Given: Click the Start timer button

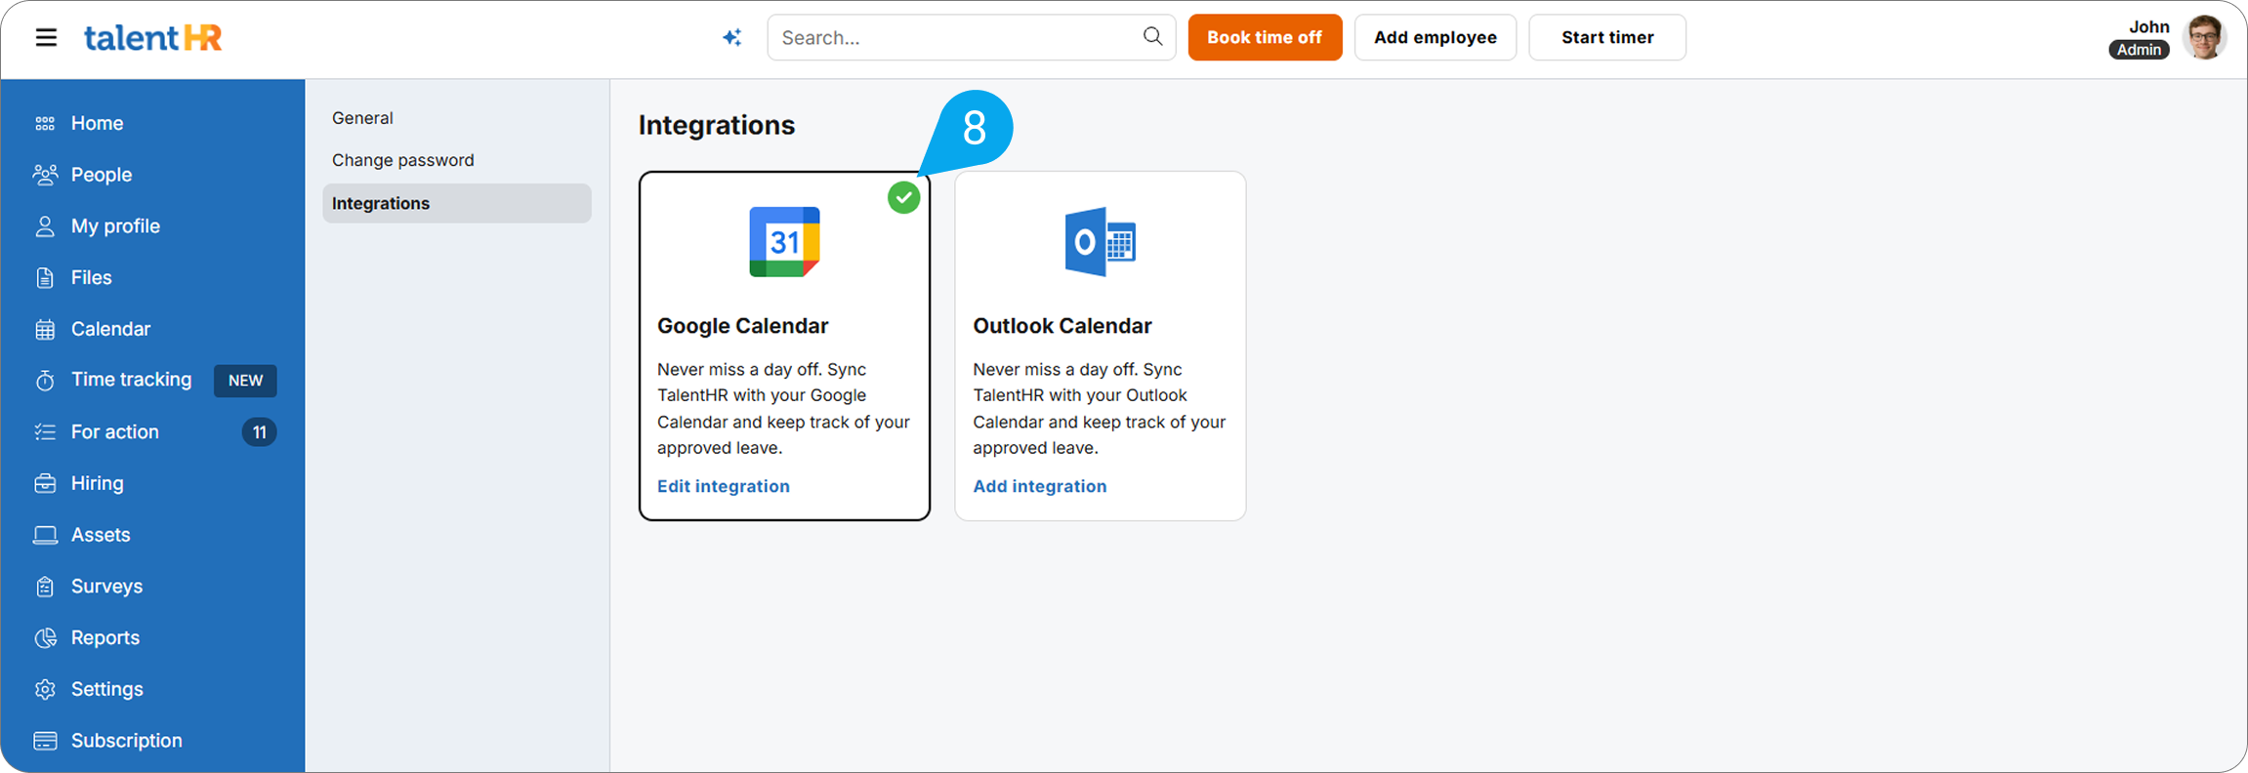Looking at the screenshot, I should [x=1606, y=37].
